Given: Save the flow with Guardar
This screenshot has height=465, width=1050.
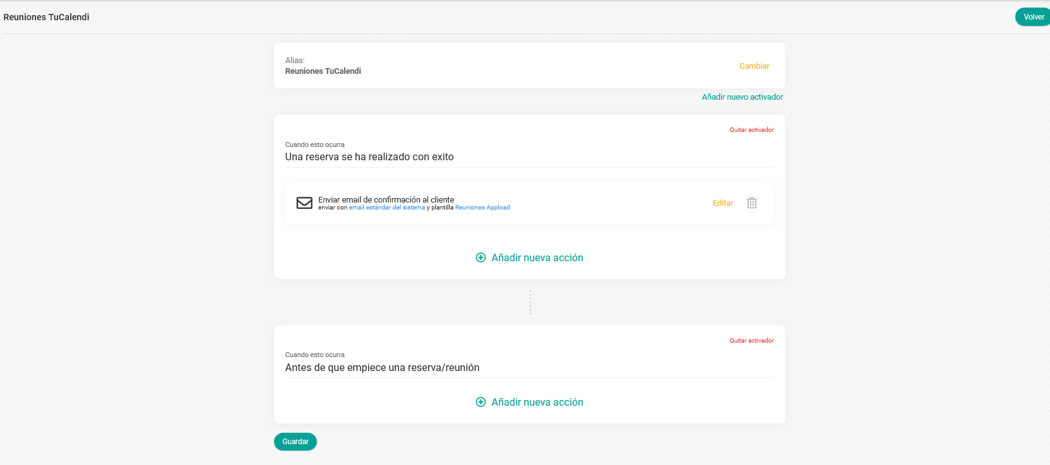Looking at the screenshot, I should [x=295, y=442].
